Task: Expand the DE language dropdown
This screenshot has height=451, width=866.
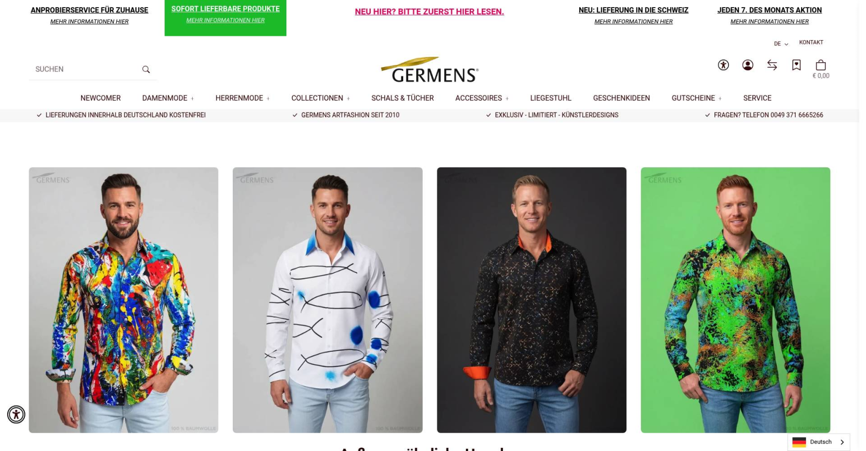Action: pyautogui.click(x=781, y=44)
